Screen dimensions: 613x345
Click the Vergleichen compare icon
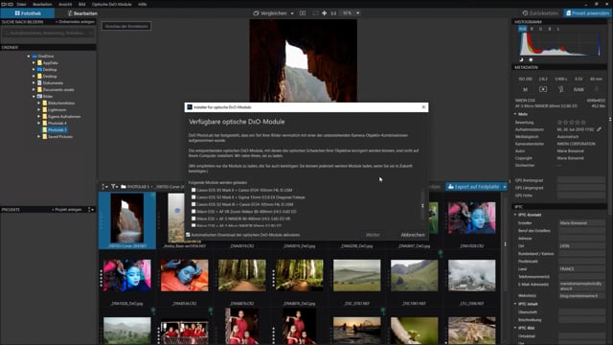tap(256, 12)
